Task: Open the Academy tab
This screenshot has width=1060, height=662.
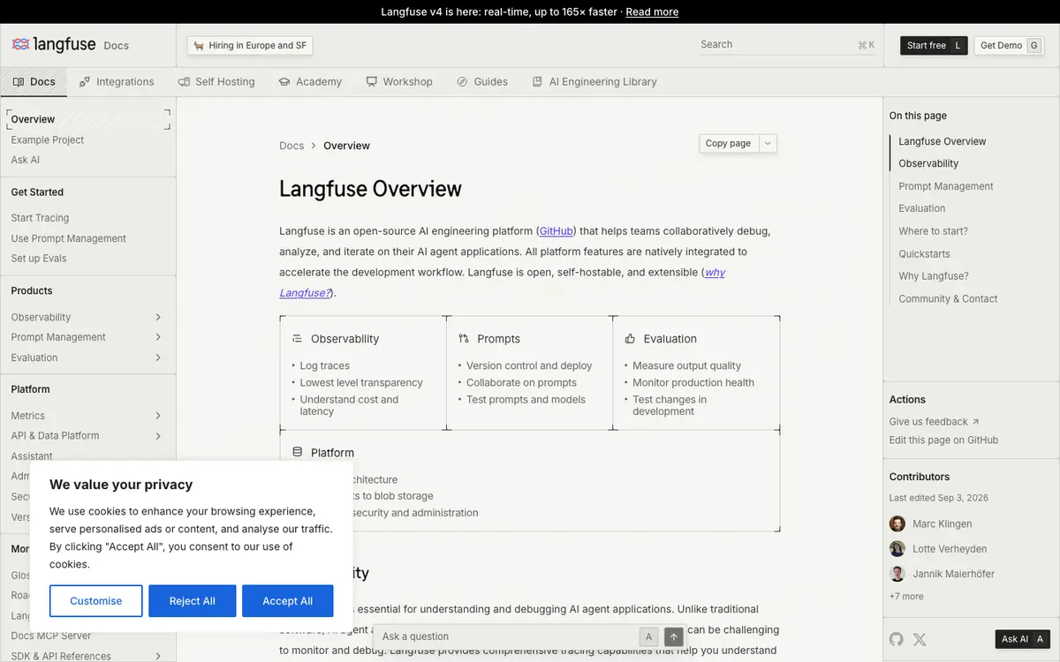Action: tap(310, 82)
